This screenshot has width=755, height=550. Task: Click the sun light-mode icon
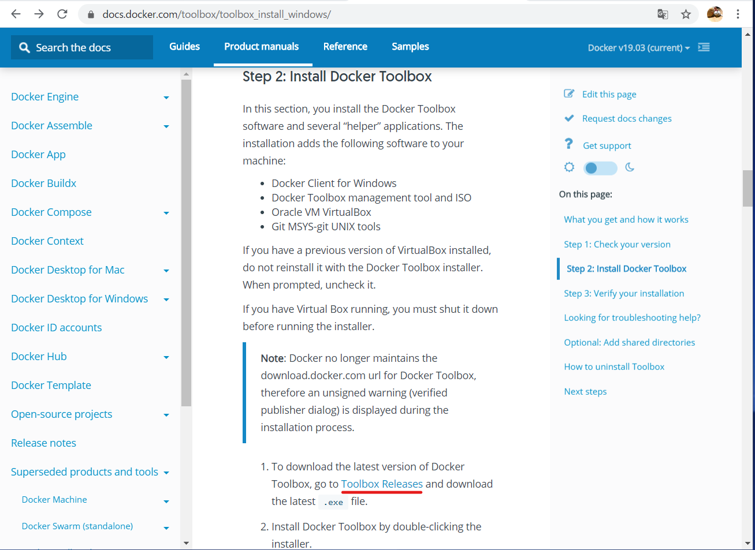click(x=569, y=167)
